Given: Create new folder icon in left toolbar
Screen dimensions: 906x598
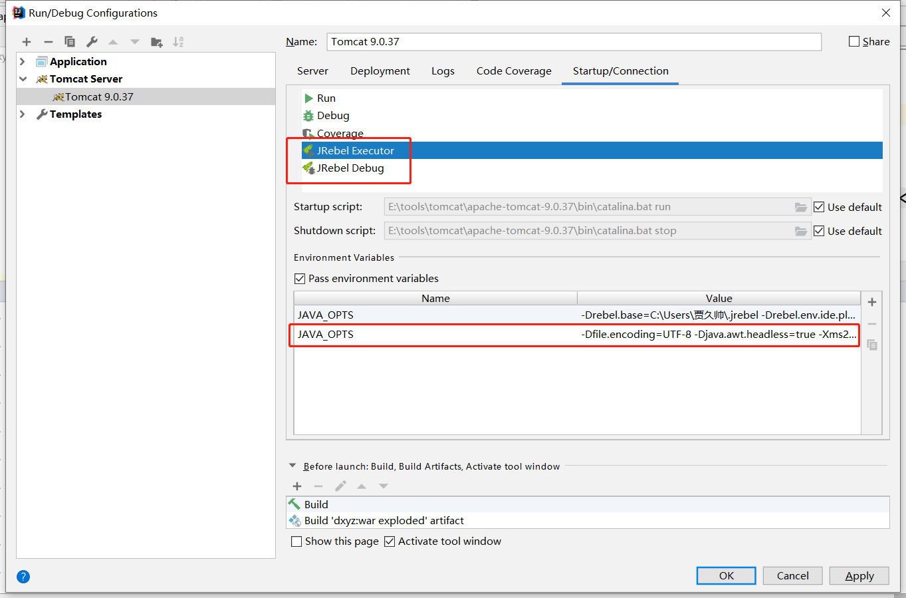Looking at the screenshot, I should (157, 42).
